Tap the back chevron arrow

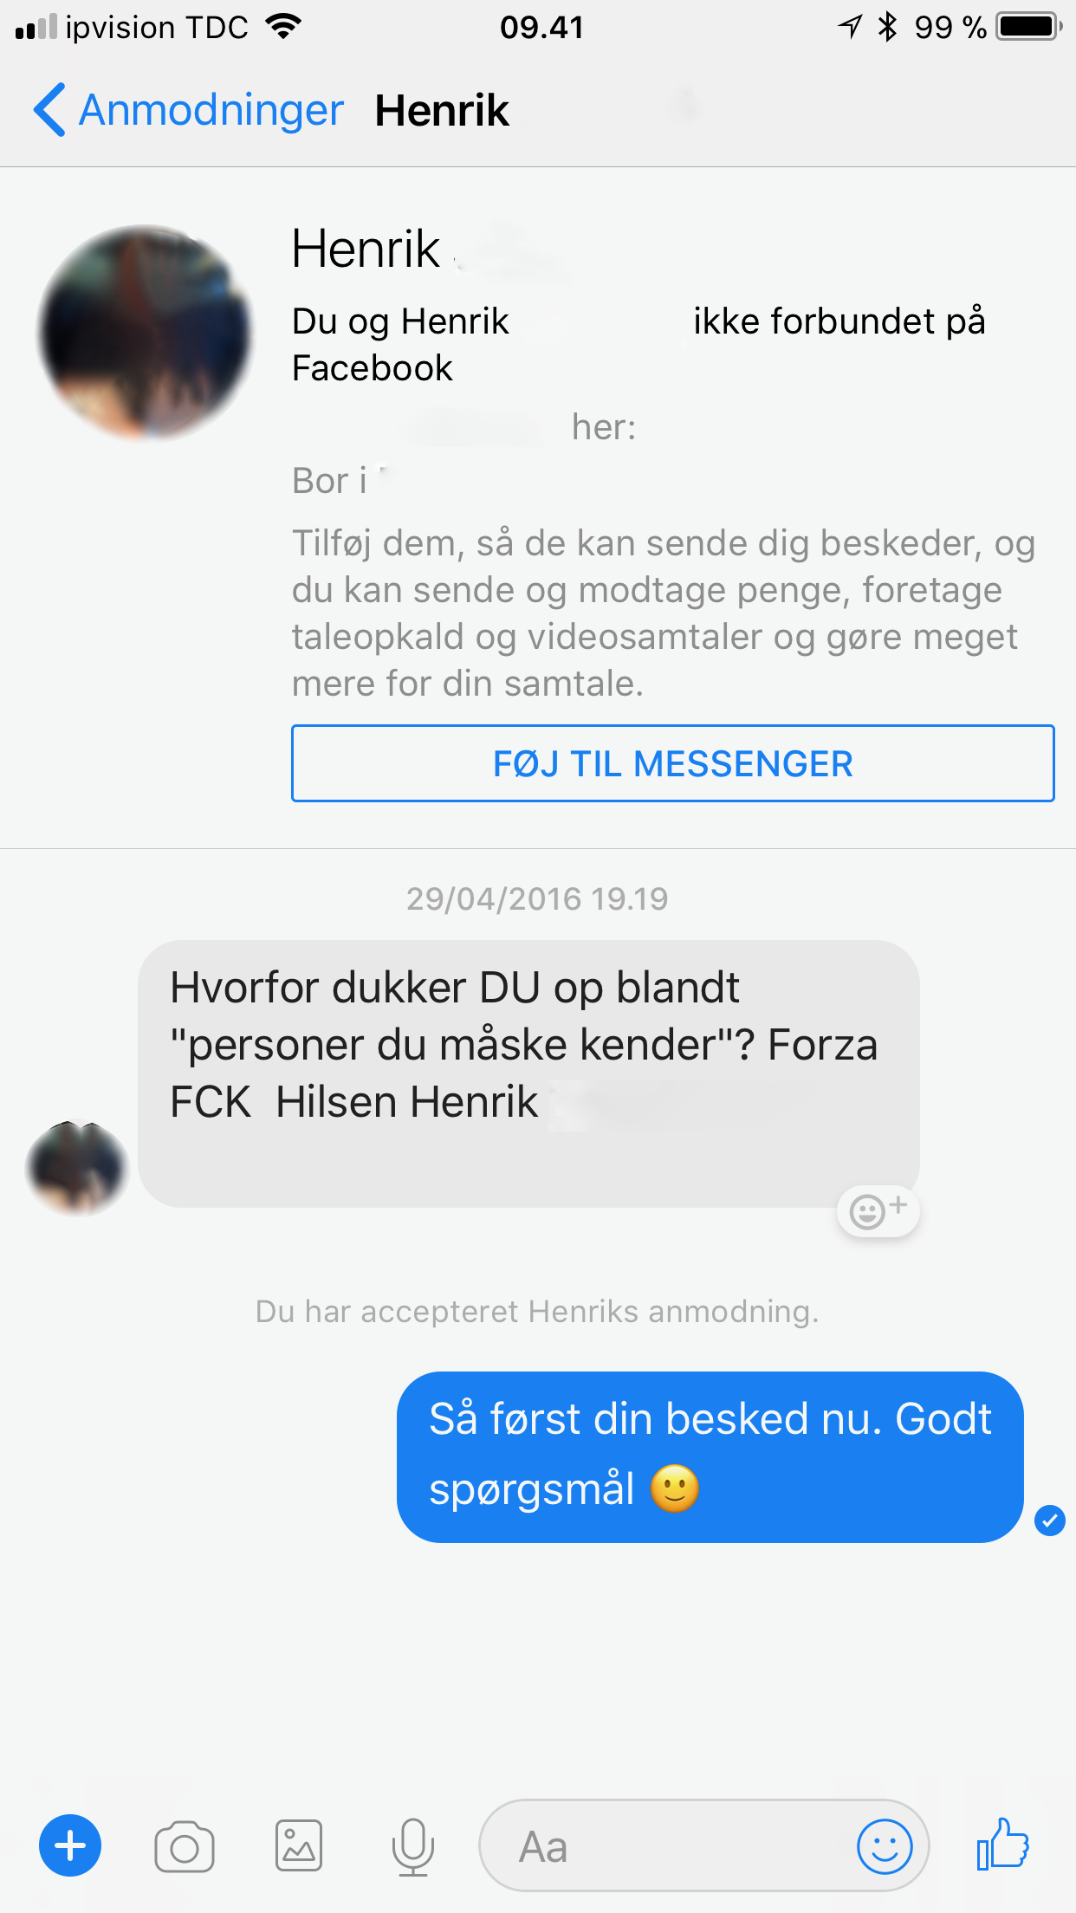click(49, 110)
